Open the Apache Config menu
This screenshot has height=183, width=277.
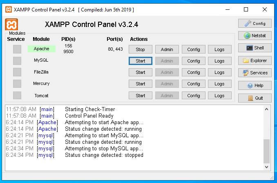(x=193, y=49)
